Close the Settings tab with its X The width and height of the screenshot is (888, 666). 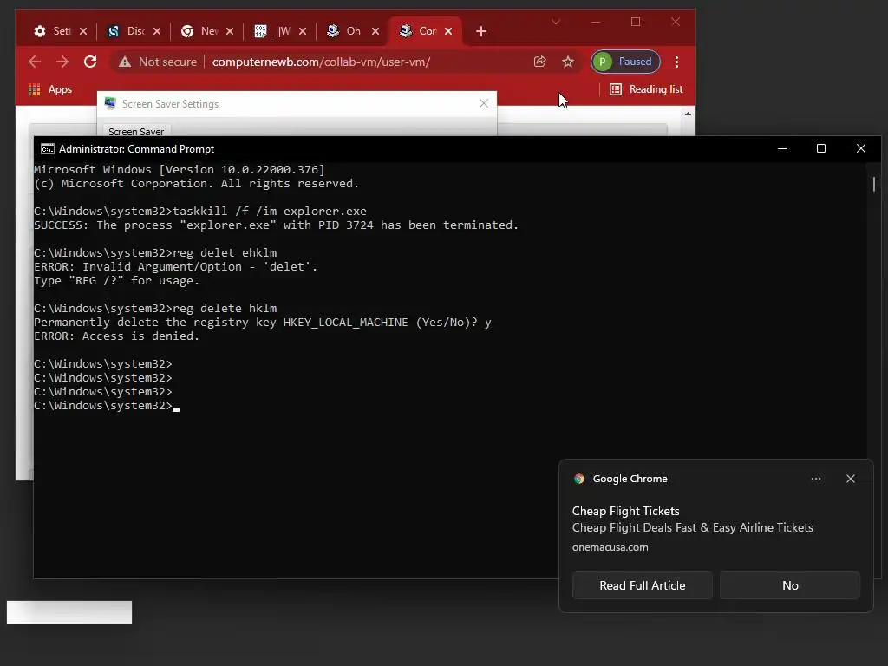83,31
